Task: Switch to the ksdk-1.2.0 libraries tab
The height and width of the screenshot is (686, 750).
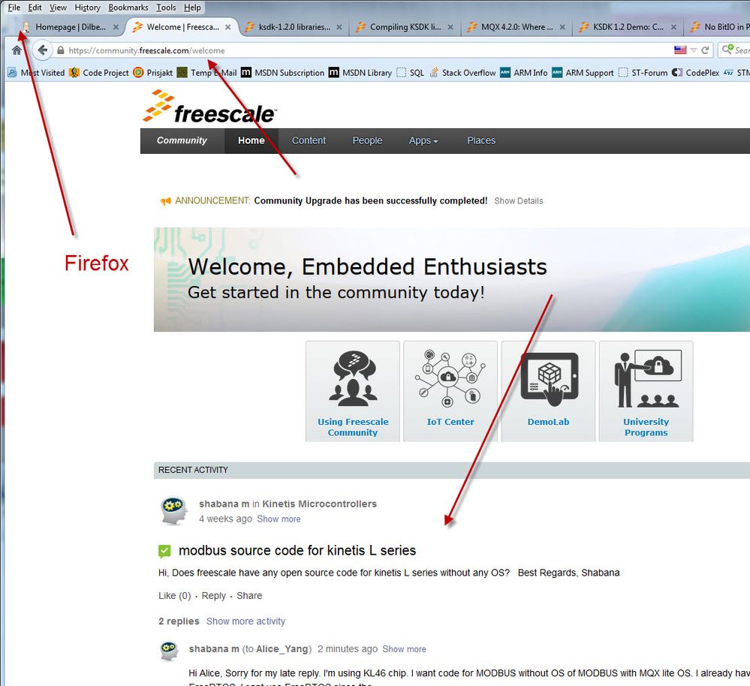Action: click(x=294, y=27)
